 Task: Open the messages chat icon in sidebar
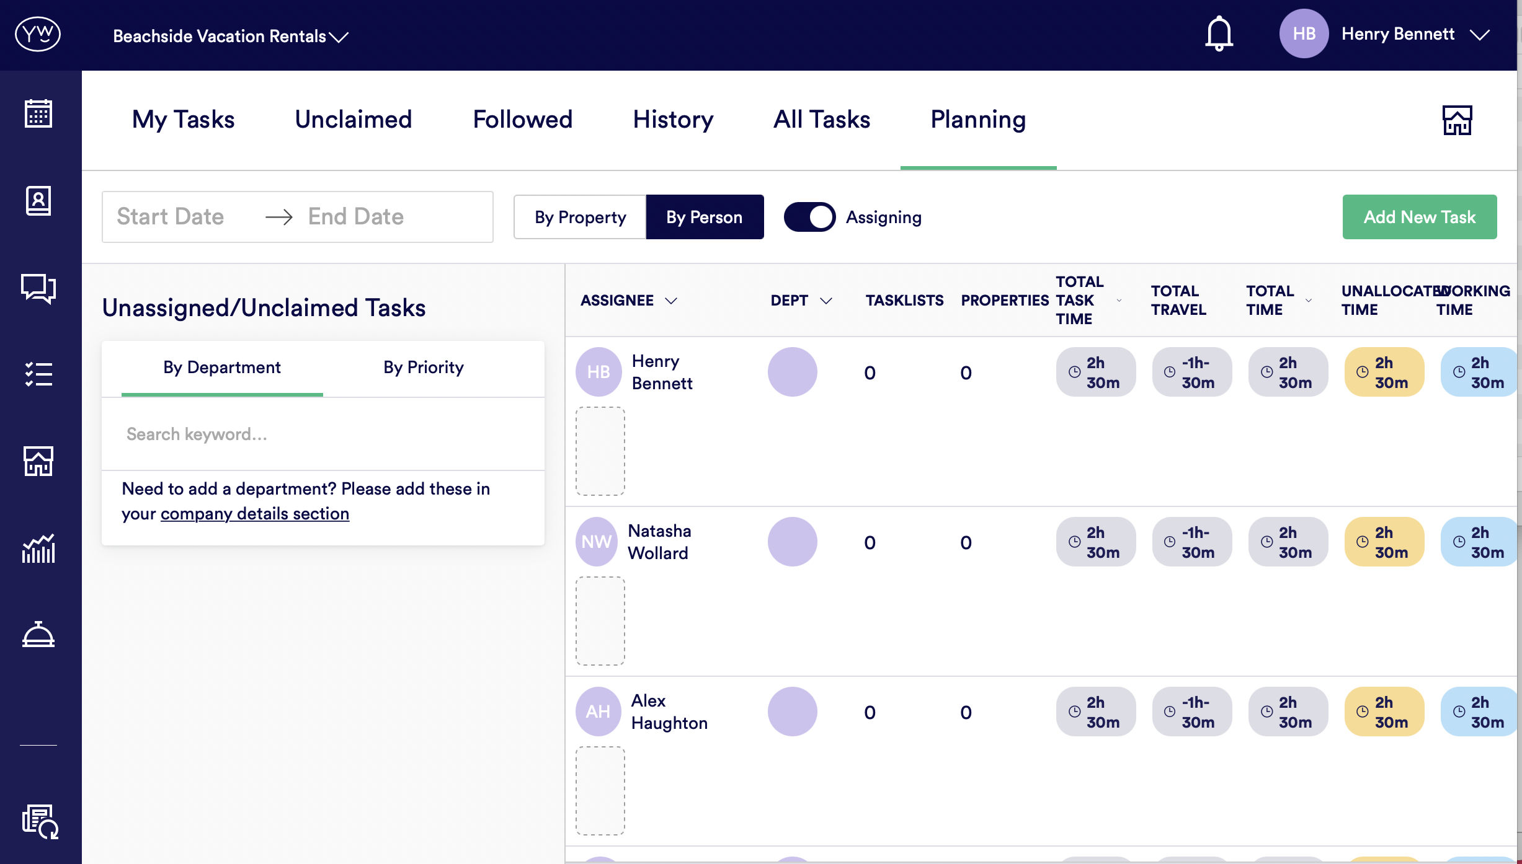(x=38, y=288)
